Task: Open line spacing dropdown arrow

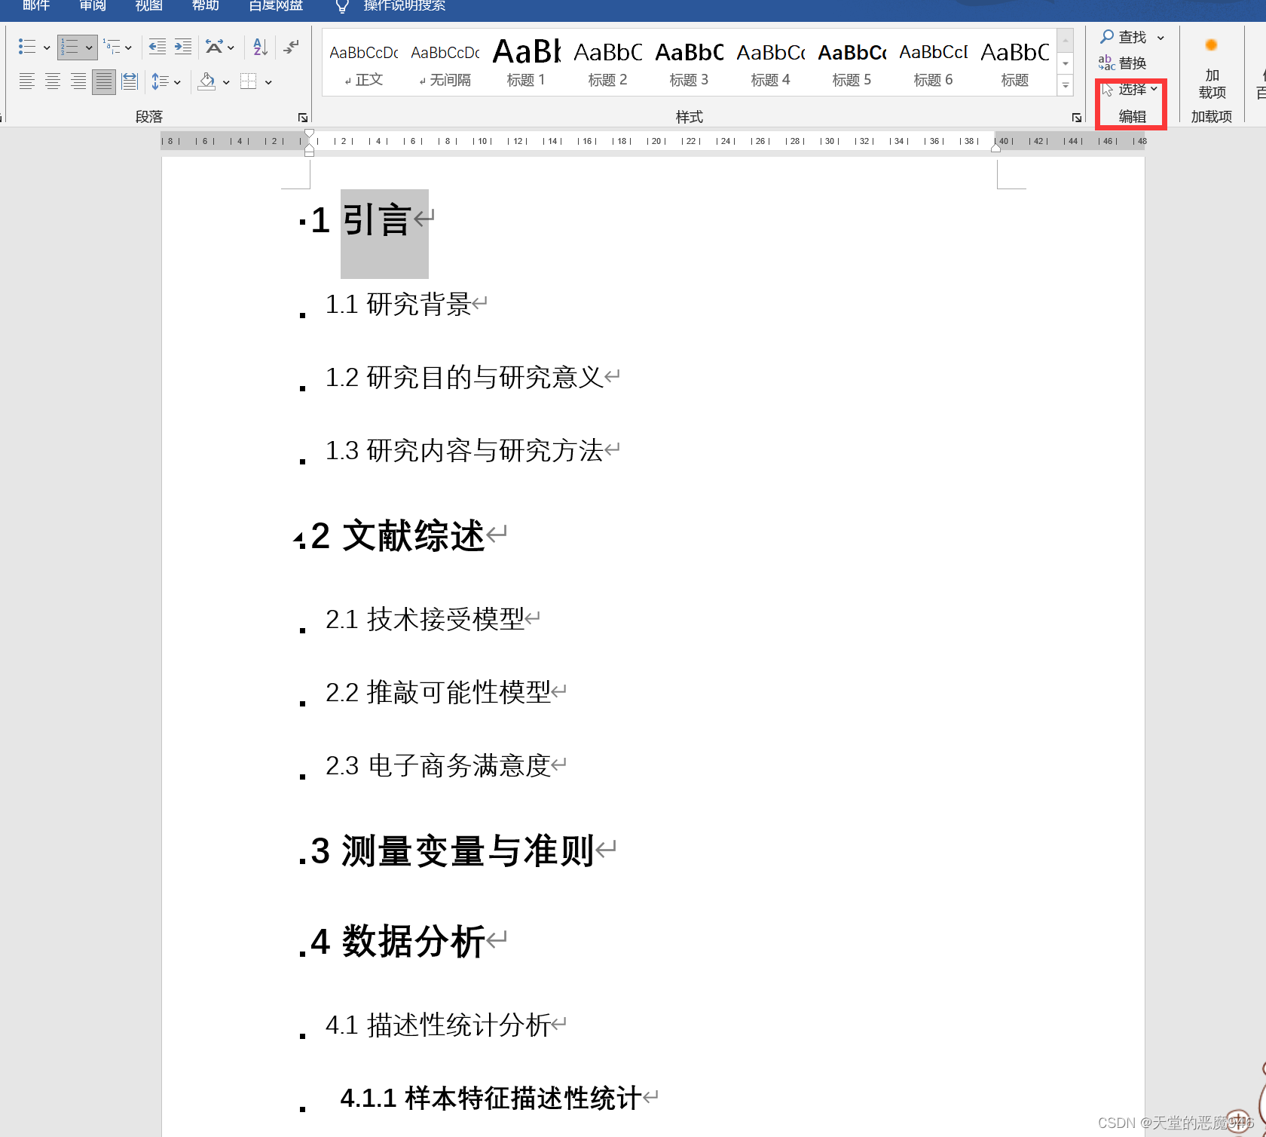Action: [177, 82]
